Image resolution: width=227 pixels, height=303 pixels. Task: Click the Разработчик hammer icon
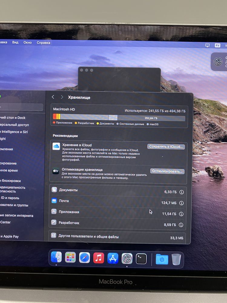click(54, 222)
